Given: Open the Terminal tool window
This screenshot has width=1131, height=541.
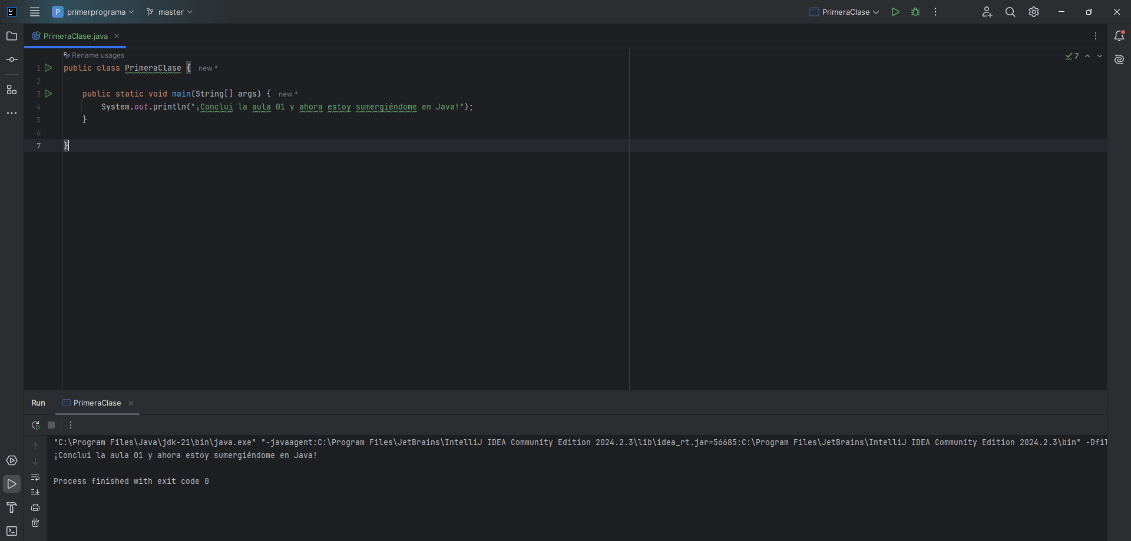Looking at the screenshot, I should click(x=12, y=531).
